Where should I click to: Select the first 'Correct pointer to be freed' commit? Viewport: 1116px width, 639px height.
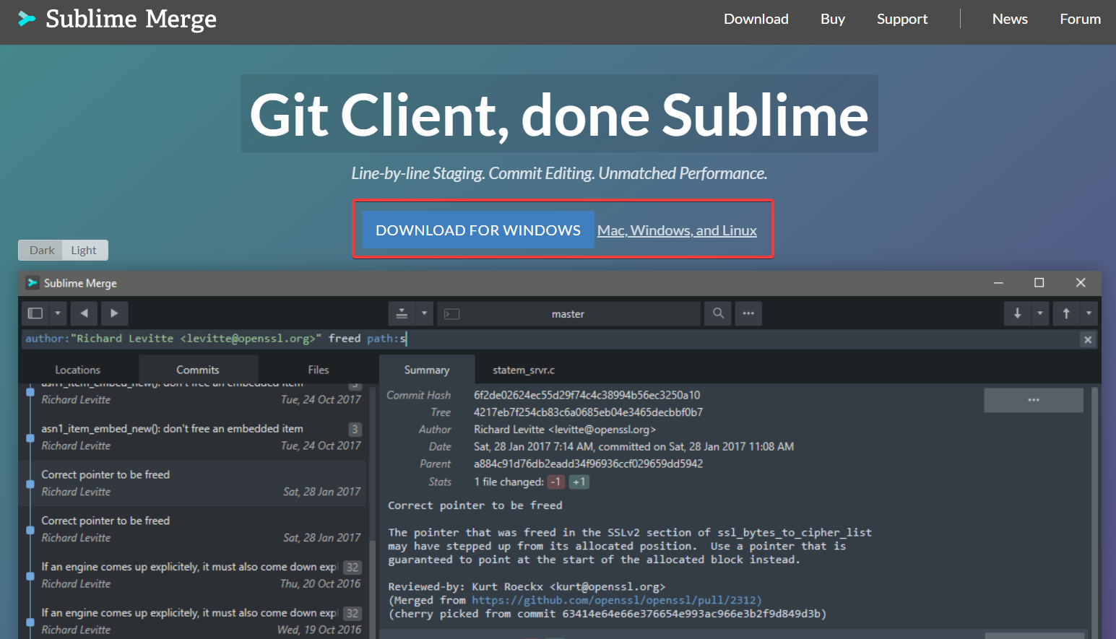(194, 483)
